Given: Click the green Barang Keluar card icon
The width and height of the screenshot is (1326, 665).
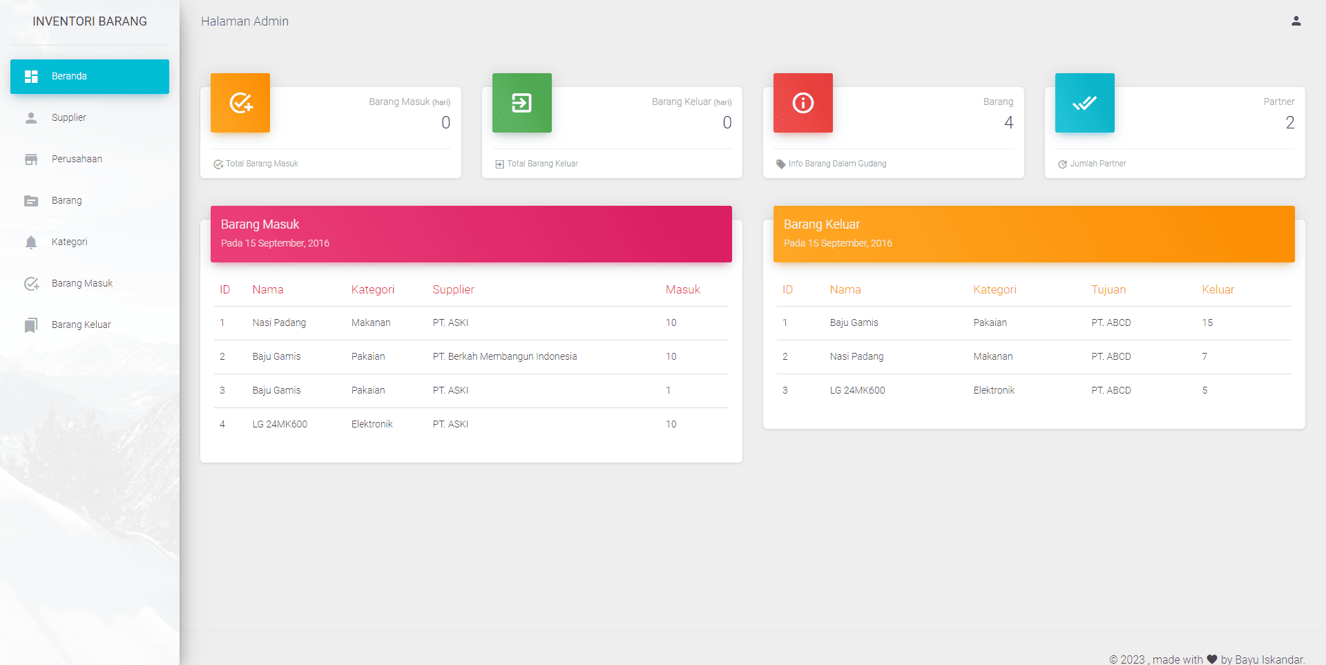Looking at the screenshot, I should pos(522,103).
